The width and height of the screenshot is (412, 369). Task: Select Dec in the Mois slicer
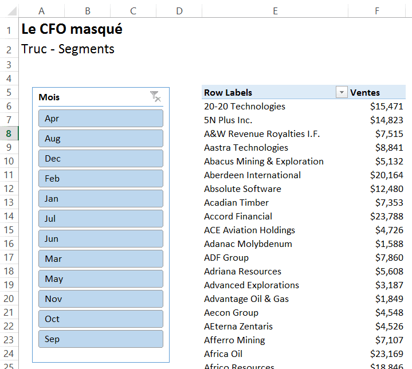(x=101, y=159)
